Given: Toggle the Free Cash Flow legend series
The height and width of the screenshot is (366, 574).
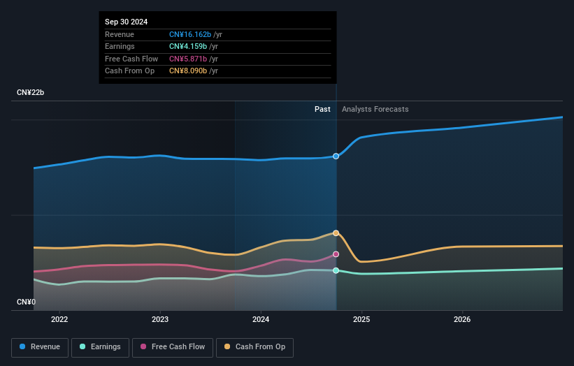Looking at the screenshot, I should tap(173, 347).
